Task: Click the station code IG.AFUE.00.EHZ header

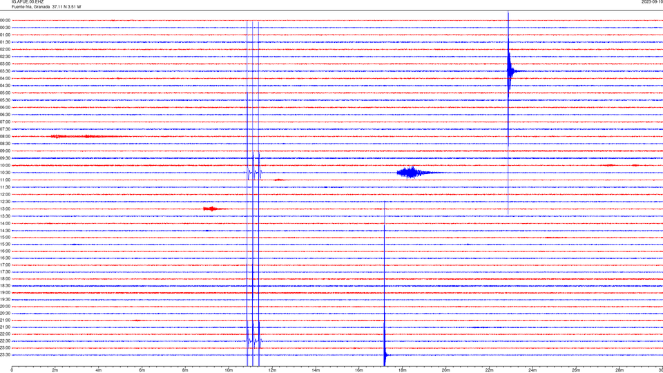Action: (x=28, y=2)
